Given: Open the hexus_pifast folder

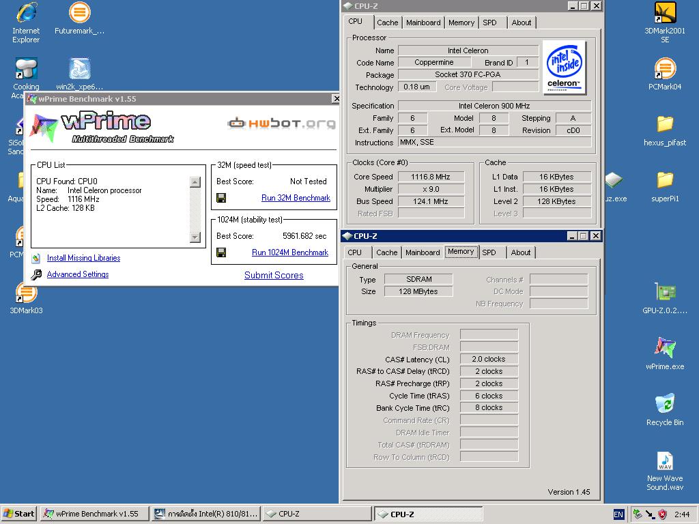Looking at the screenshot, I should tap(665, 130).
